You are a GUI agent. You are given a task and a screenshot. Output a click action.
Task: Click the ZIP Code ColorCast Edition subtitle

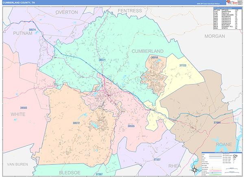(208, 4)
